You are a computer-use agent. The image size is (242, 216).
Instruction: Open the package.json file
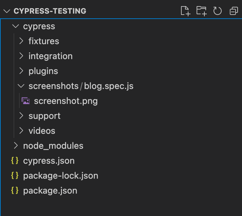tap(50, 191)
